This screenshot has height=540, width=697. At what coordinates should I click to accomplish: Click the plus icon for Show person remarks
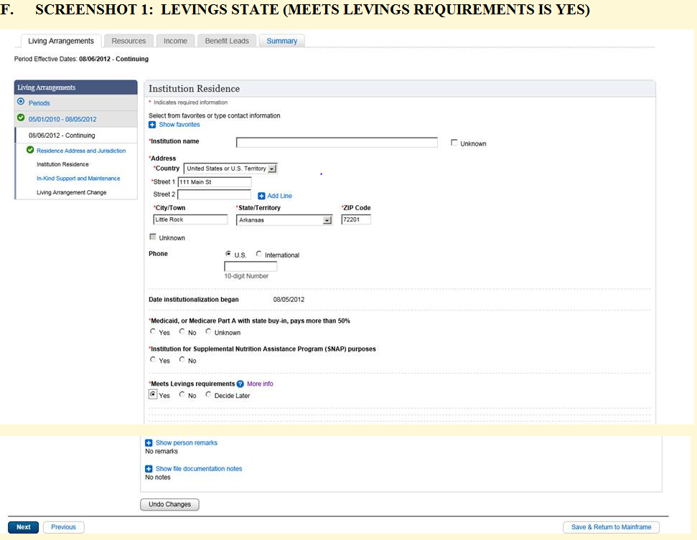[149, 443]
